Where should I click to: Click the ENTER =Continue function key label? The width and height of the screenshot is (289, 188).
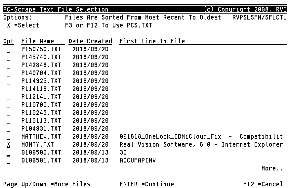147,184
